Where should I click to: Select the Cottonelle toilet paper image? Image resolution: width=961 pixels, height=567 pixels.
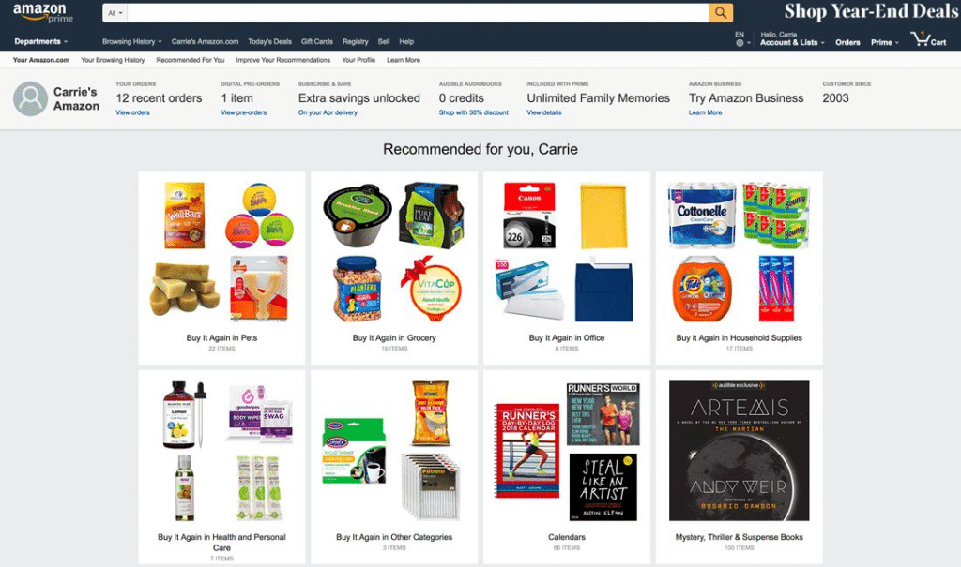702,215
